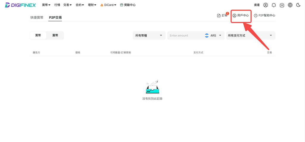Click the 獎勵中心 rewards center
The width and height of the screenshot is (305, 142).
[128, 5]
